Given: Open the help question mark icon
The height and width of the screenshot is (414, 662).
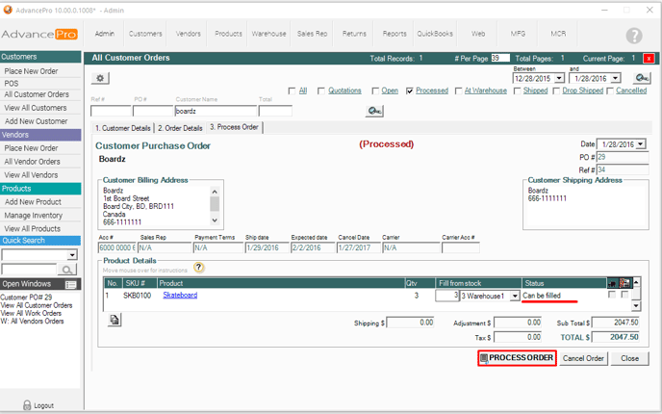Looking at the screenshot, I should pos(634,36).
